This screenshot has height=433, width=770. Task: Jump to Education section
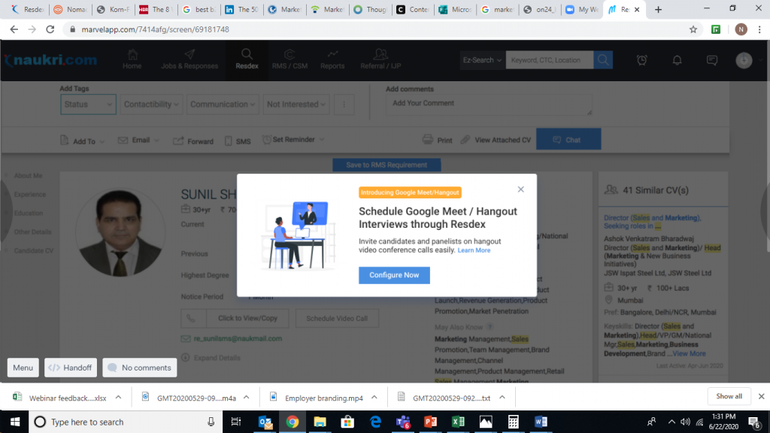pyautogui.click(x=29, y=213)
